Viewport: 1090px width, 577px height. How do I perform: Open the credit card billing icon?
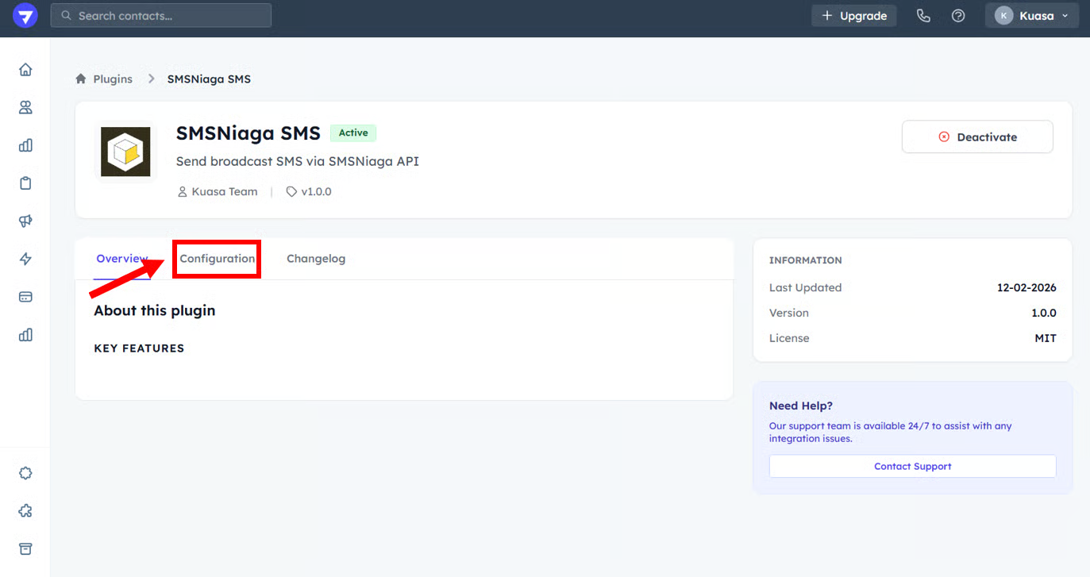pyautogui.click(x=25, y=297)
